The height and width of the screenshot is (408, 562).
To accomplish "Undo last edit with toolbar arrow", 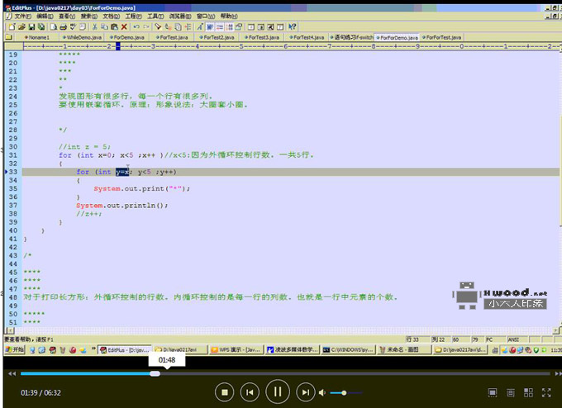I will [x=136, y=27].
